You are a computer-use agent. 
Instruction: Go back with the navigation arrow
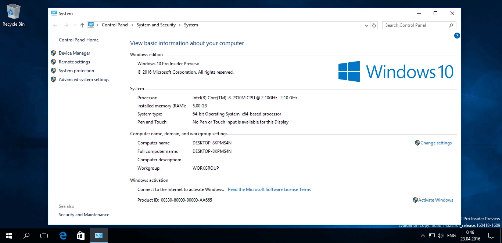55,25
